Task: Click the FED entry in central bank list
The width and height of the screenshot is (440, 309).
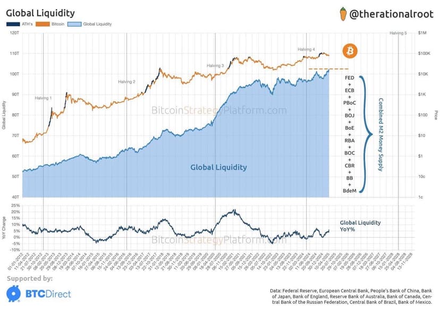Action: tap(349, 78)
